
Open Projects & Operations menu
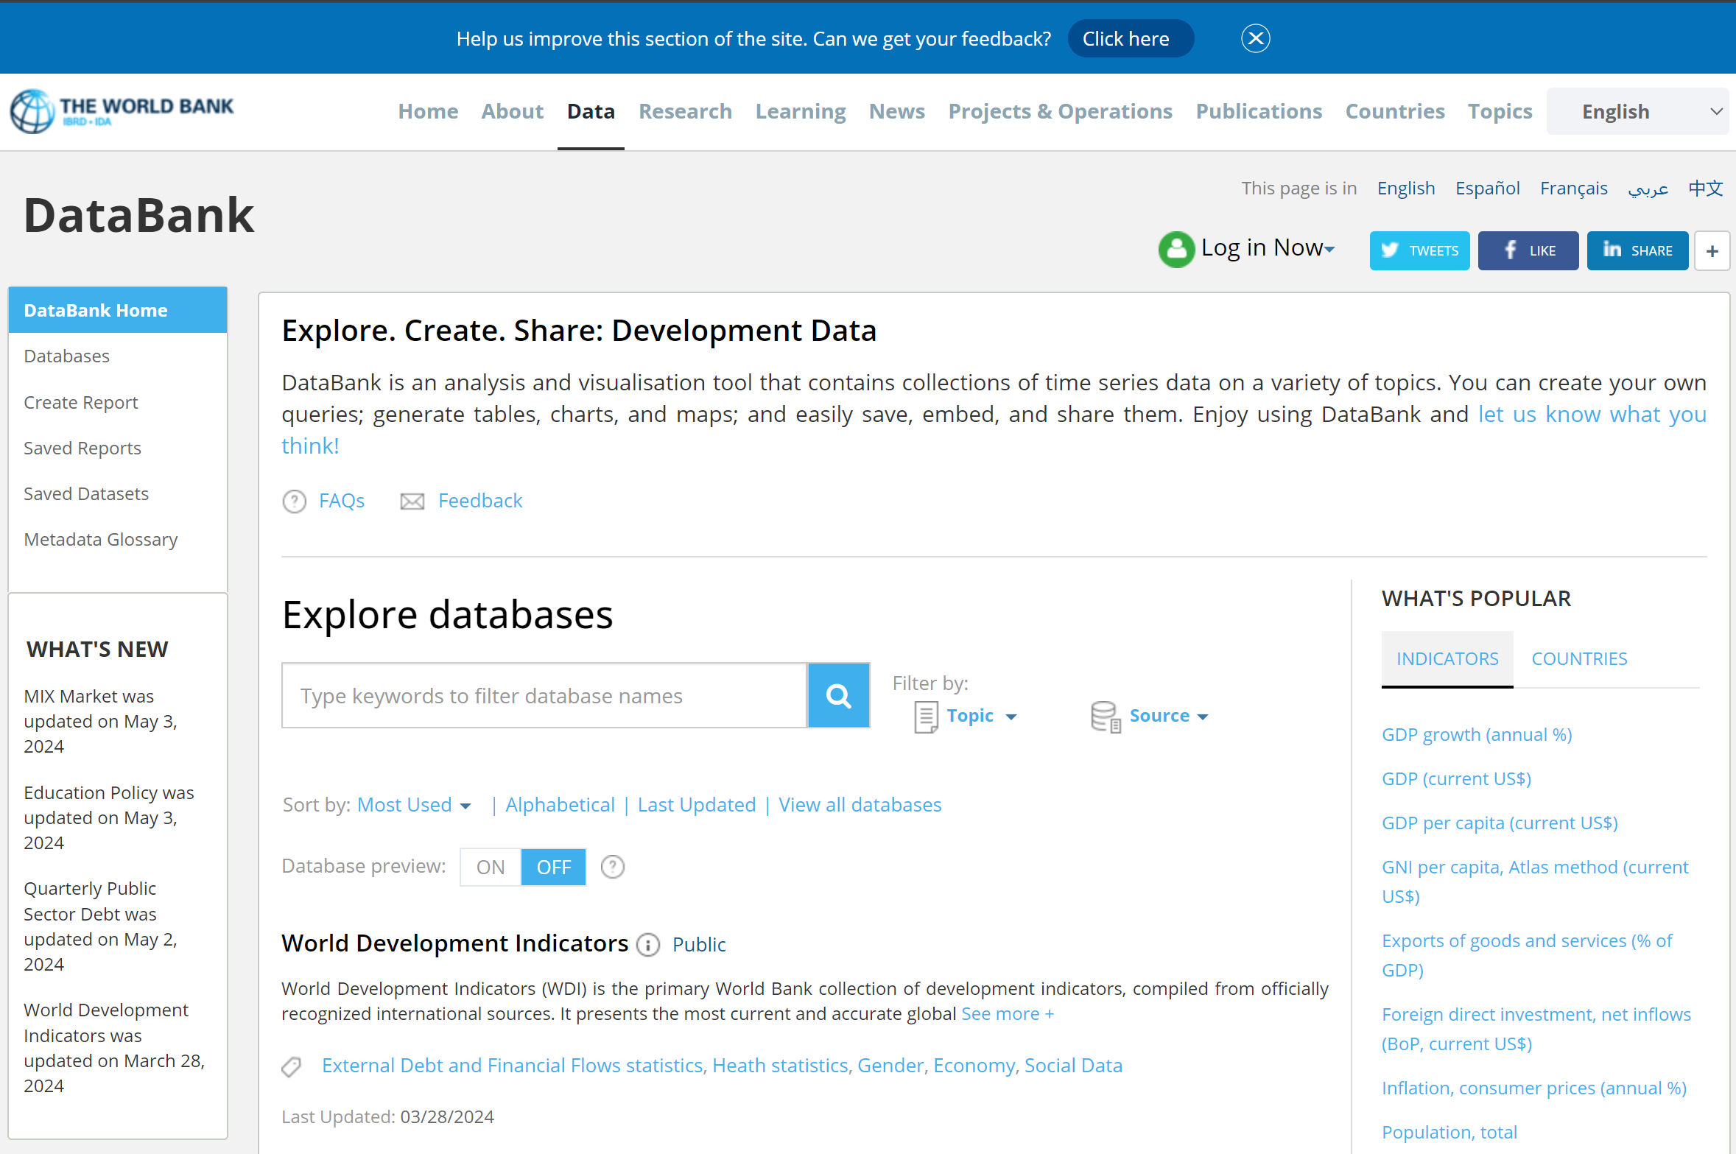click(x=1060, y=111)
